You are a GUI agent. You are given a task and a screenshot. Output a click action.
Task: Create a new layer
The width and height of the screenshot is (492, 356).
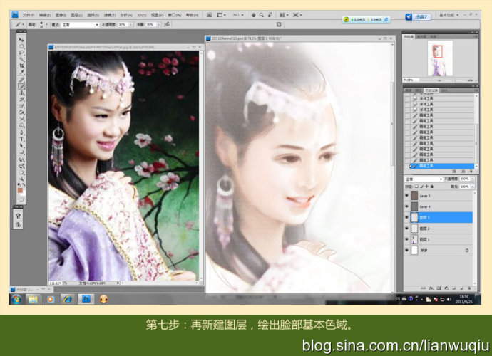[462, 288]
